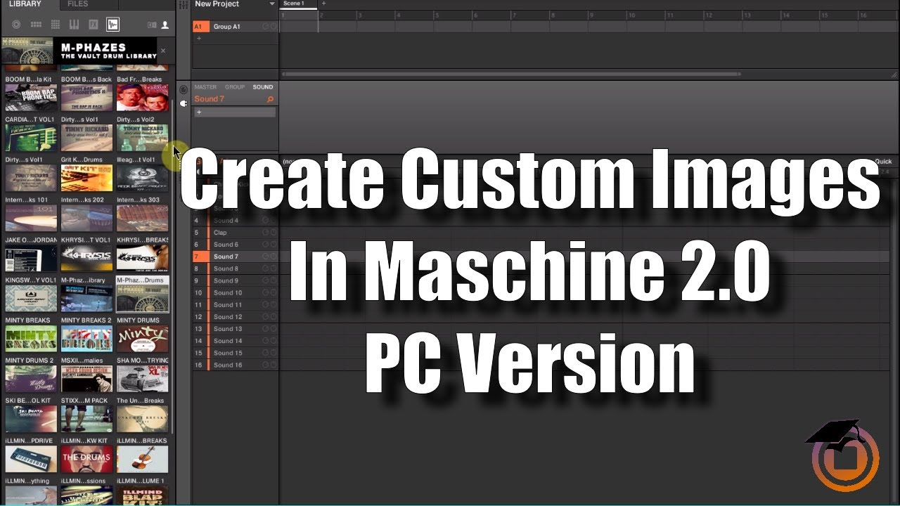This screenshot has height=506, width=900.
Task: Click the channel knob icon near MASTER tab
Action: pos(184,90)
